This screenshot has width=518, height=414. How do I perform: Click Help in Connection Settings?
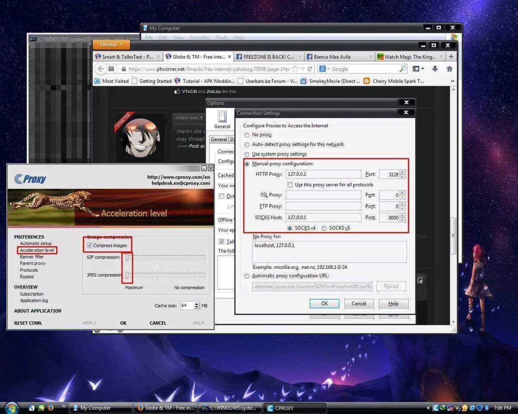(x=393, y=304)
